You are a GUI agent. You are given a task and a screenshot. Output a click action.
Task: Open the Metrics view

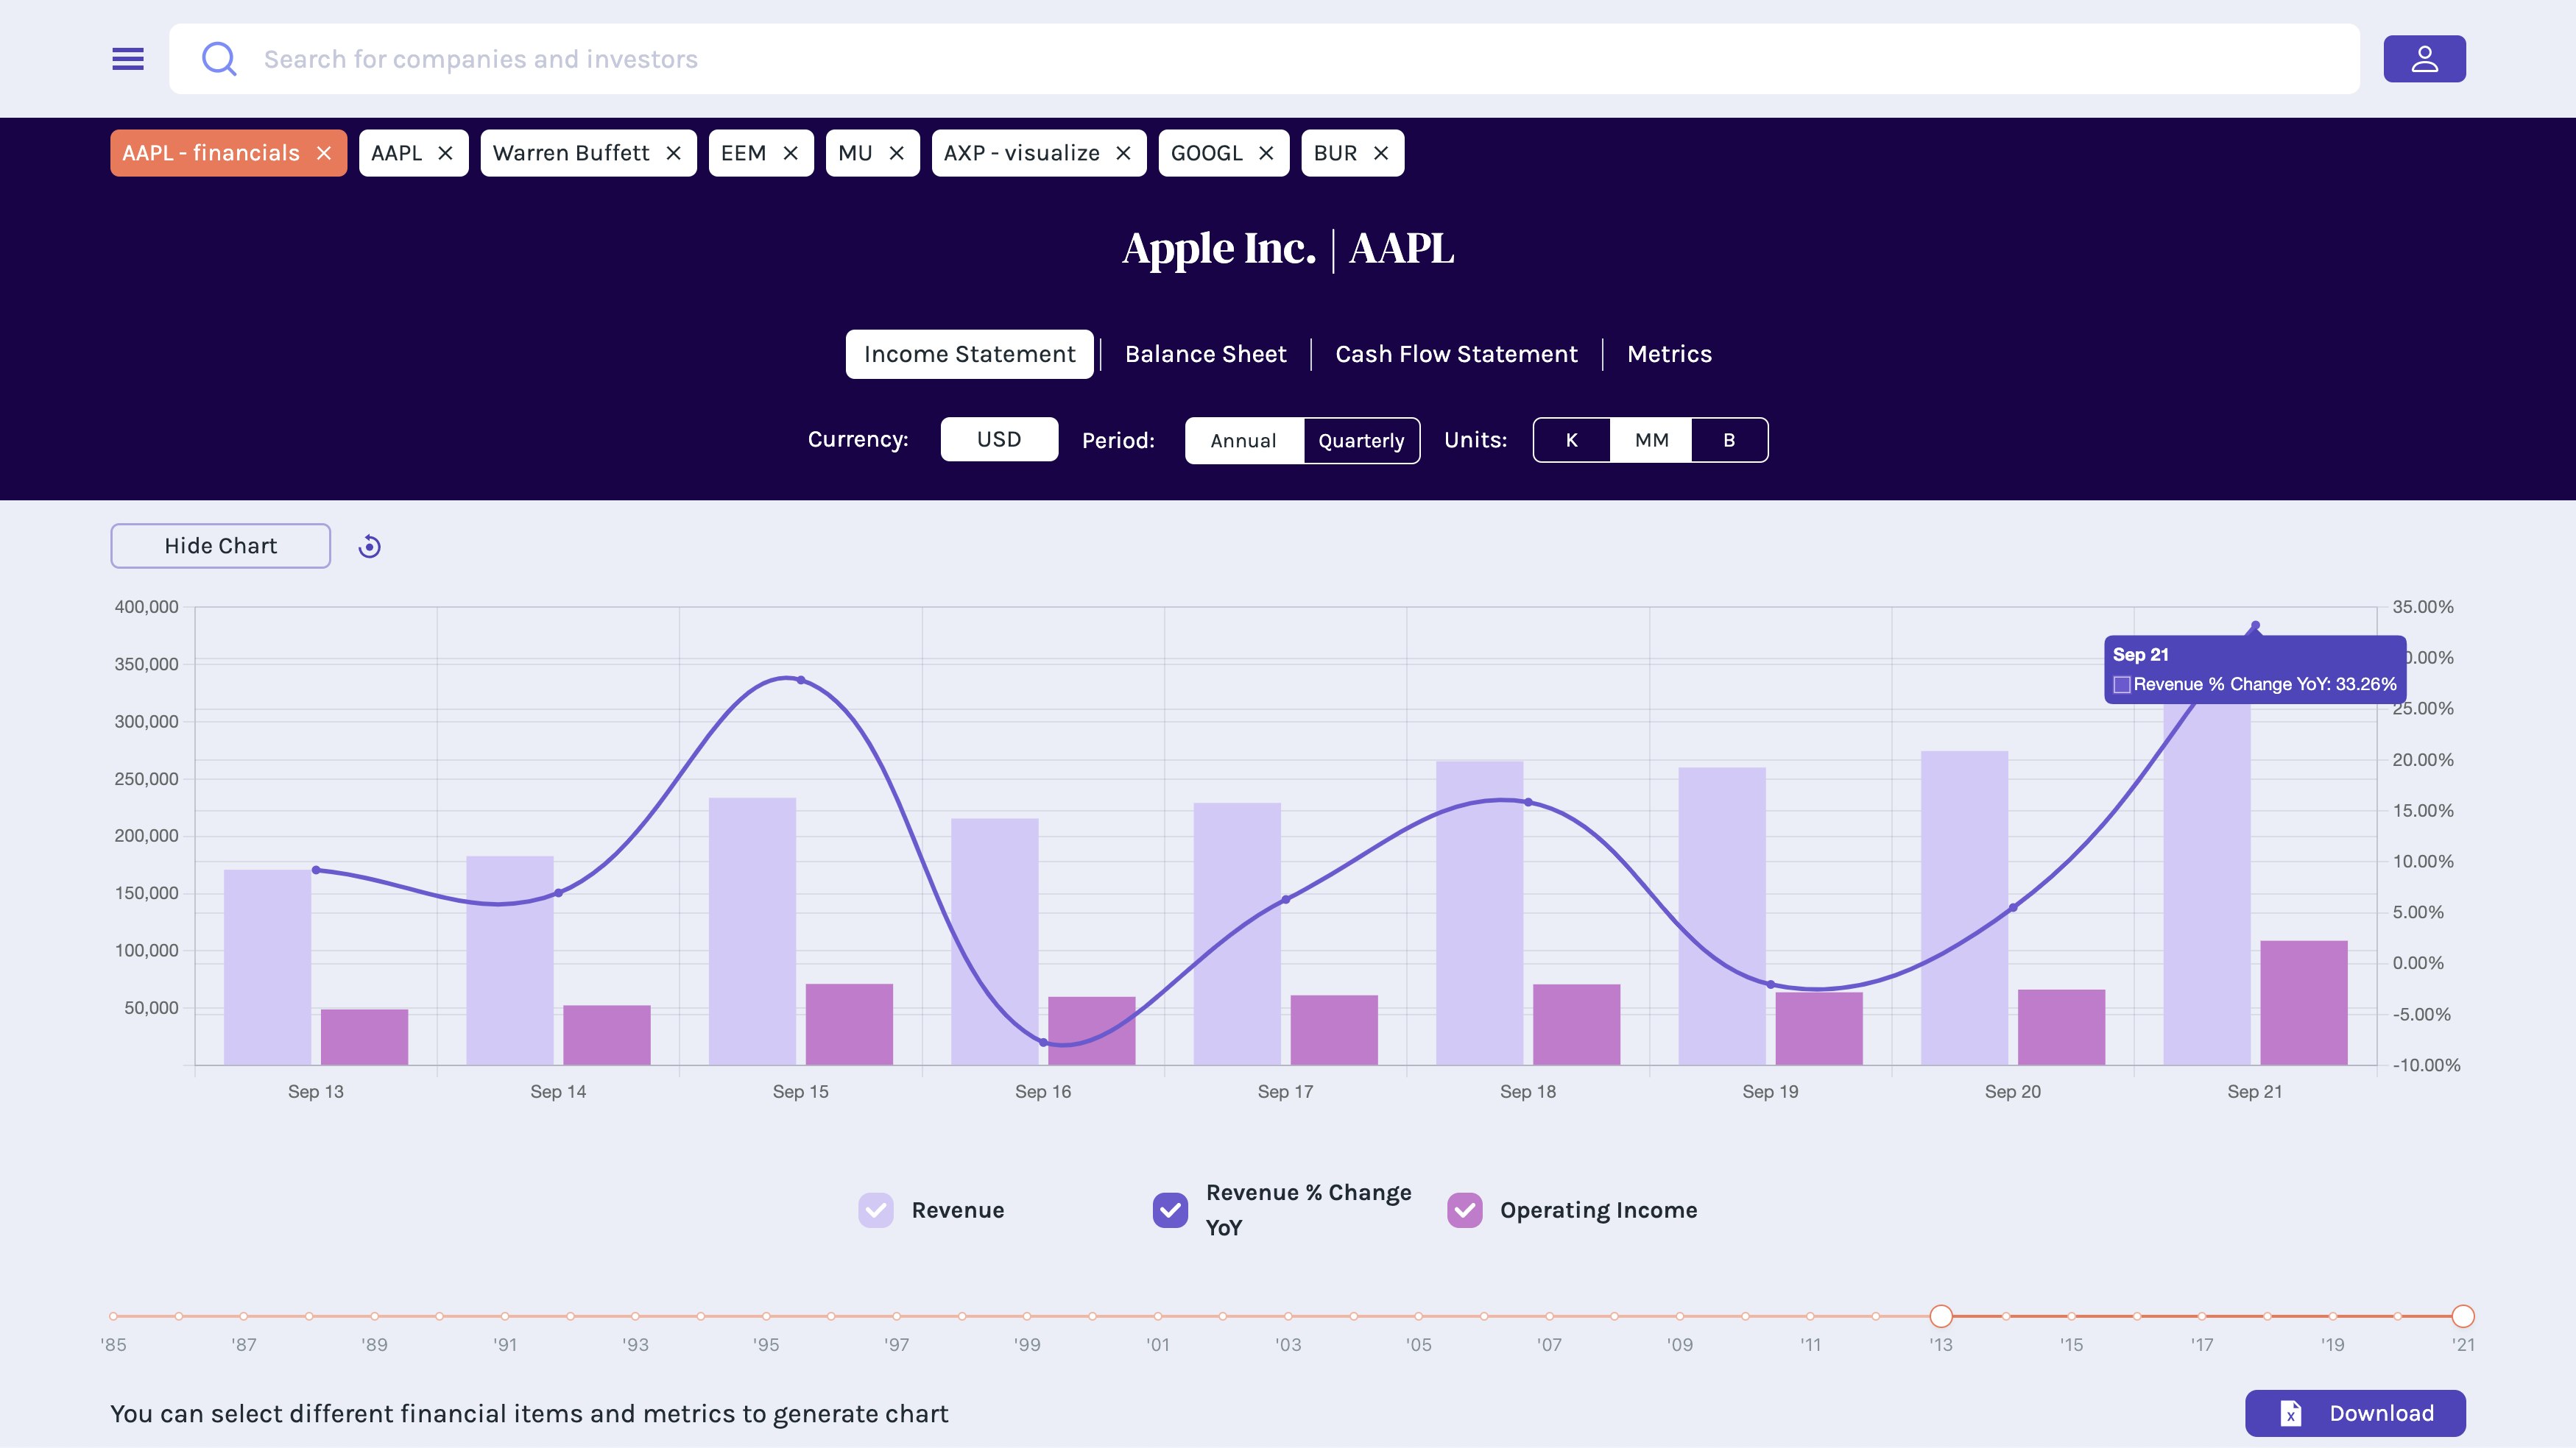coord(1670,354)
